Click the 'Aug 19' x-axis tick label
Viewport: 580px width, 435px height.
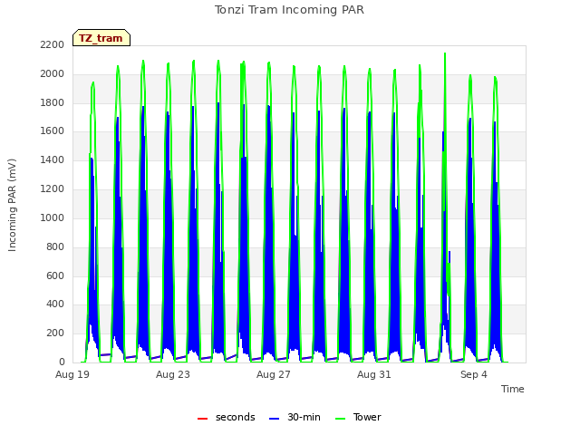(72, 374)
